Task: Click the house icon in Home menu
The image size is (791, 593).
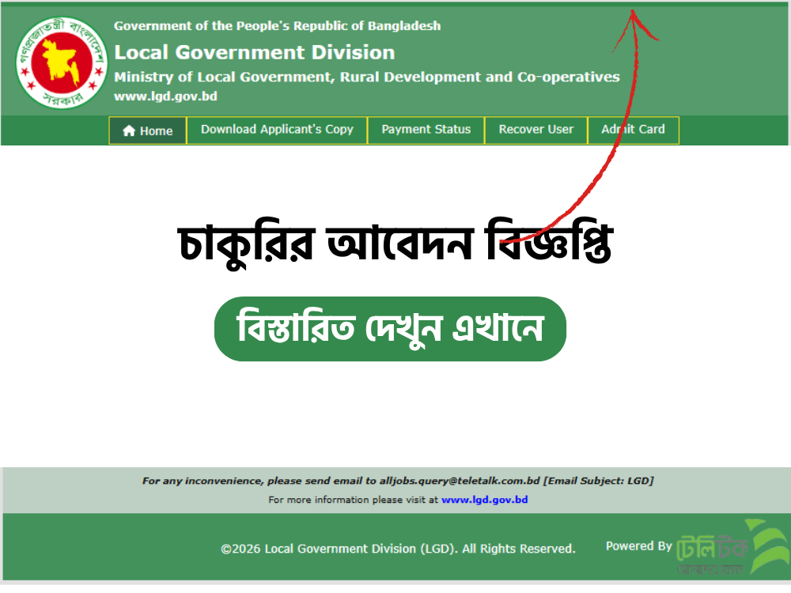Action: click(x=129, y=130)
